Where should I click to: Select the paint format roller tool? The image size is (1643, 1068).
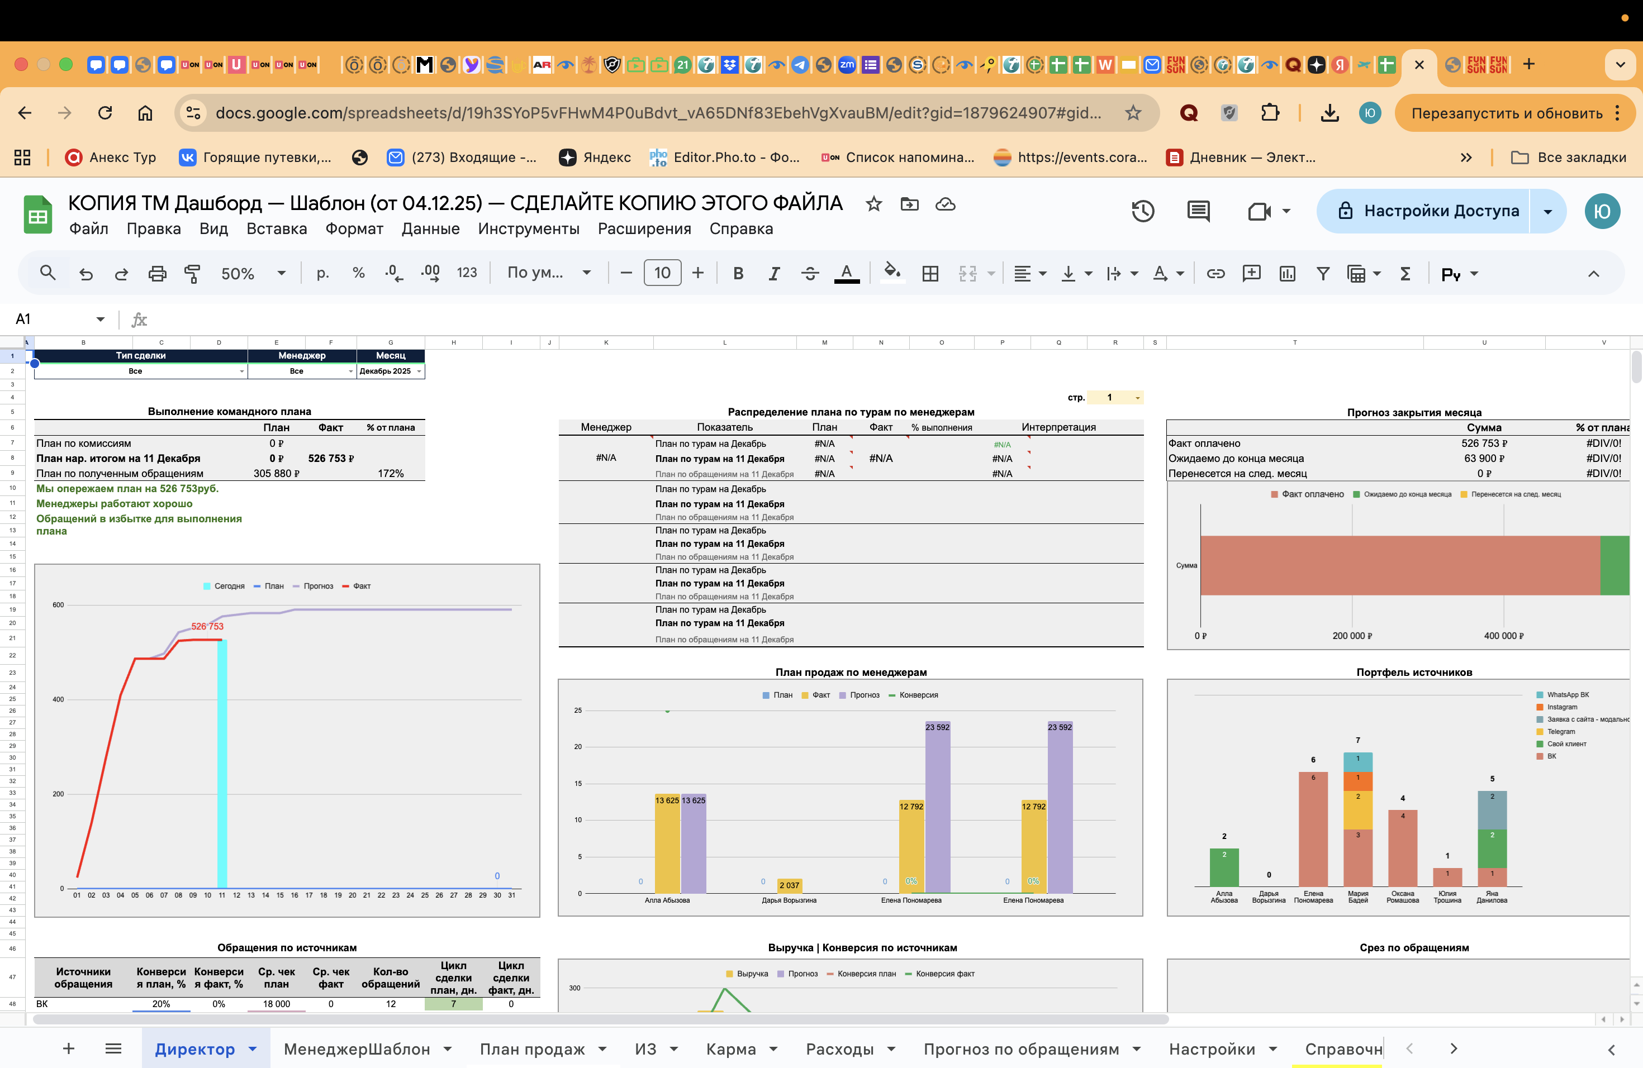[192, 274]
